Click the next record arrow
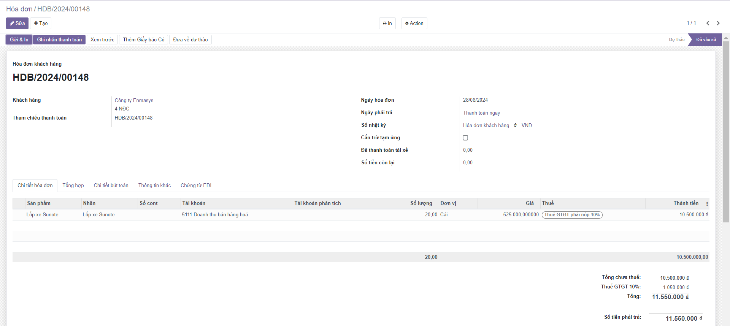The image size is (730, 326). click(x=718, y=23)
